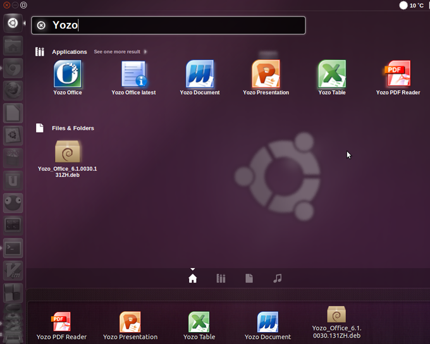Image resolution: width=430 pixels, height=344 pixels.
Task: Open the Ubuntu Software Center launcher icon
Action: 13,158
